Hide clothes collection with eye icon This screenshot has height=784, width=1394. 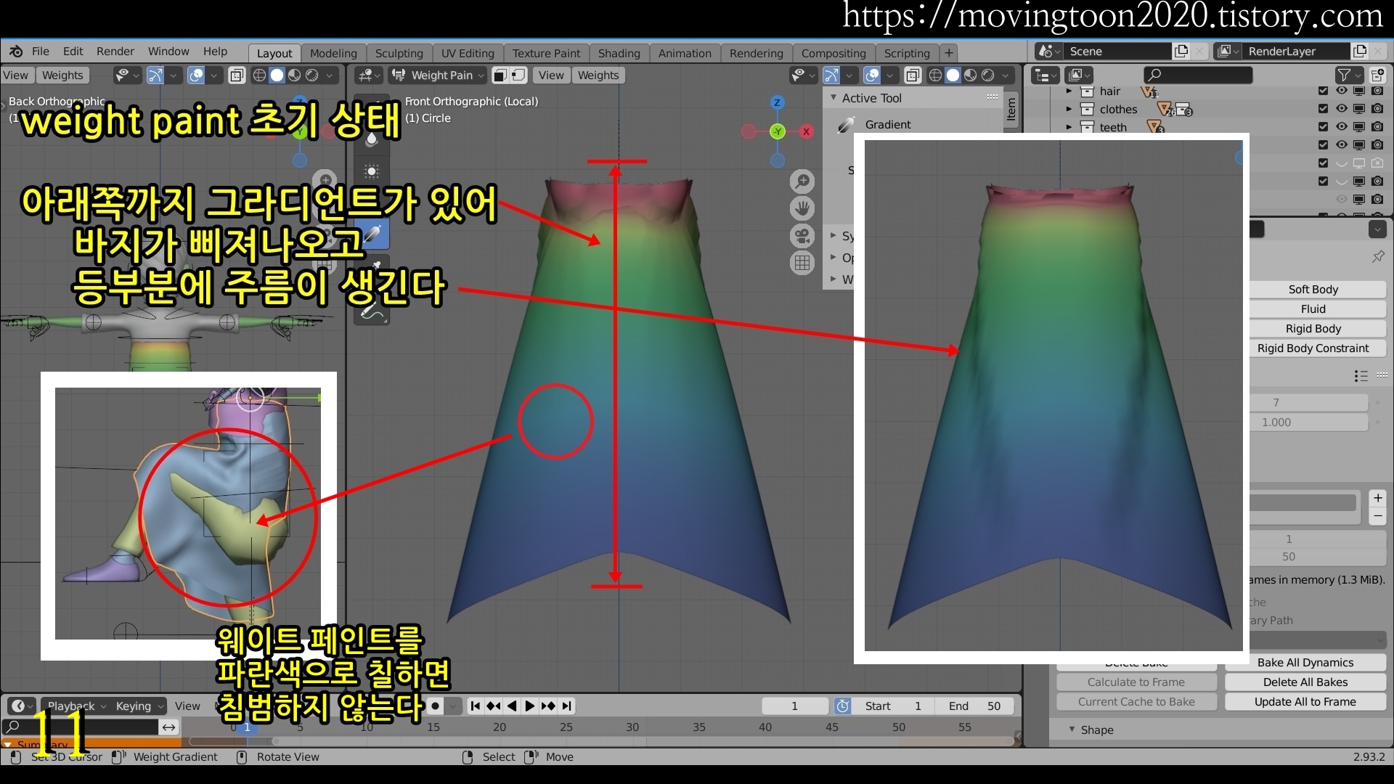(1341, 109)
